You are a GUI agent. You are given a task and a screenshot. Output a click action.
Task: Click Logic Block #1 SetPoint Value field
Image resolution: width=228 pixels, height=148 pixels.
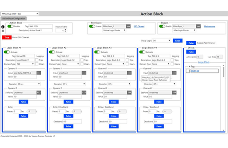[x=25, y=96]
